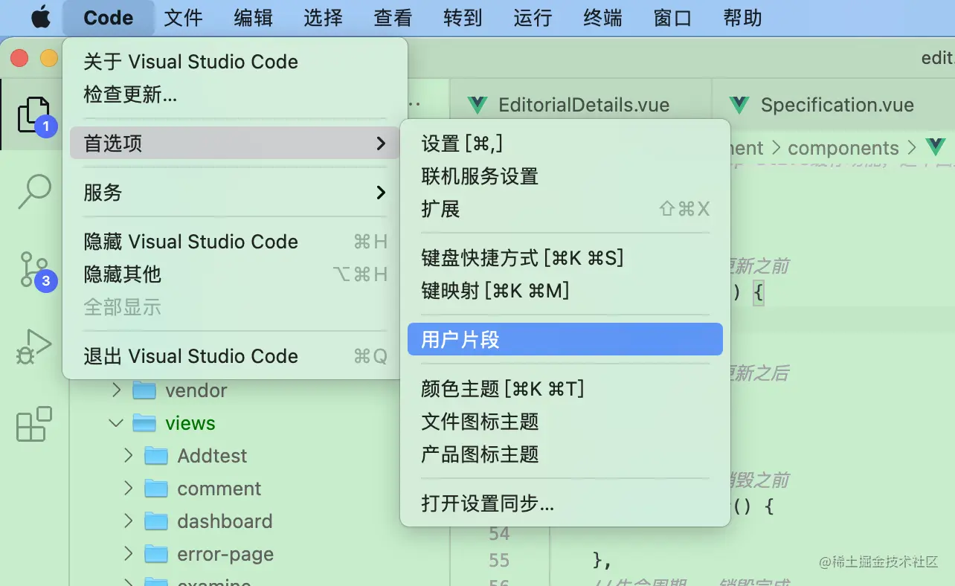The image size is (955, 586).
Task: Choose 隐藏 Visual Studio Code
Action: (x=235, y=242)
